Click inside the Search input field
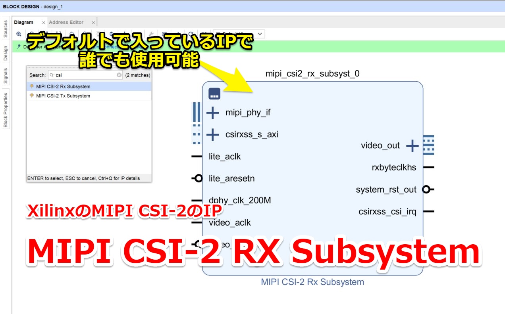505x314 pixels. click(79, 75)
